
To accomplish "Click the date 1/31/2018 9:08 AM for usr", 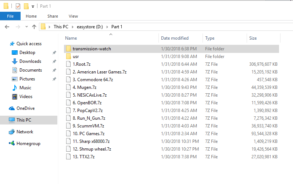I will click(179, 57).
